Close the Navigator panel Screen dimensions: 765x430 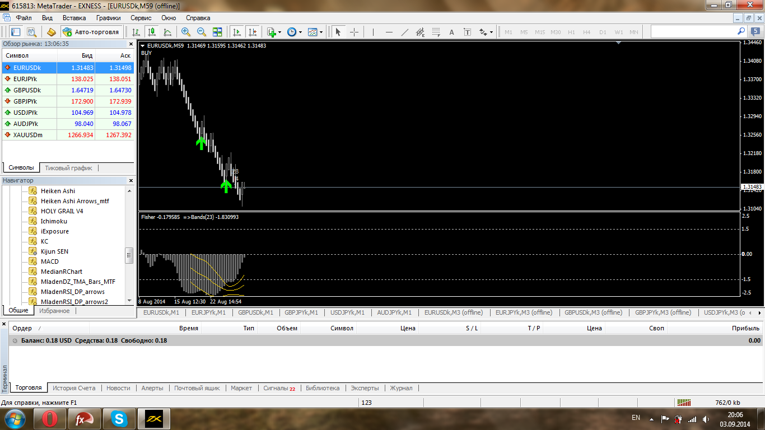131,180
